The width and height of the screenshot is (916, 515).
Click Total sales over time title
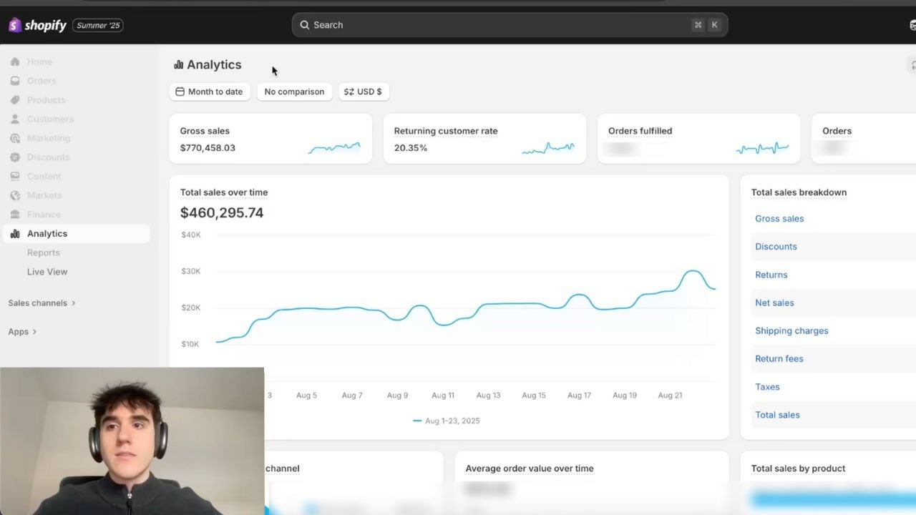click(224, 192)
